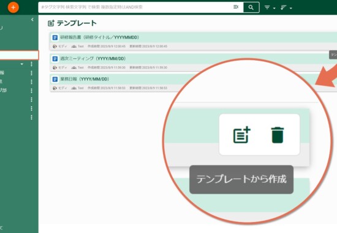Click the search options icon inside search field
The height and width of the screenshot is (233, 337).
(236, 7)
